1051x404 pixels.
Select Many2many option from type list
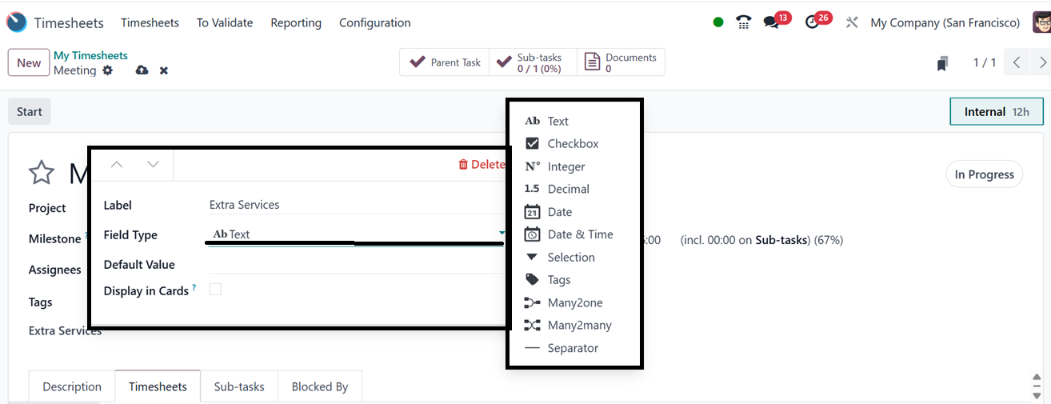579,326
